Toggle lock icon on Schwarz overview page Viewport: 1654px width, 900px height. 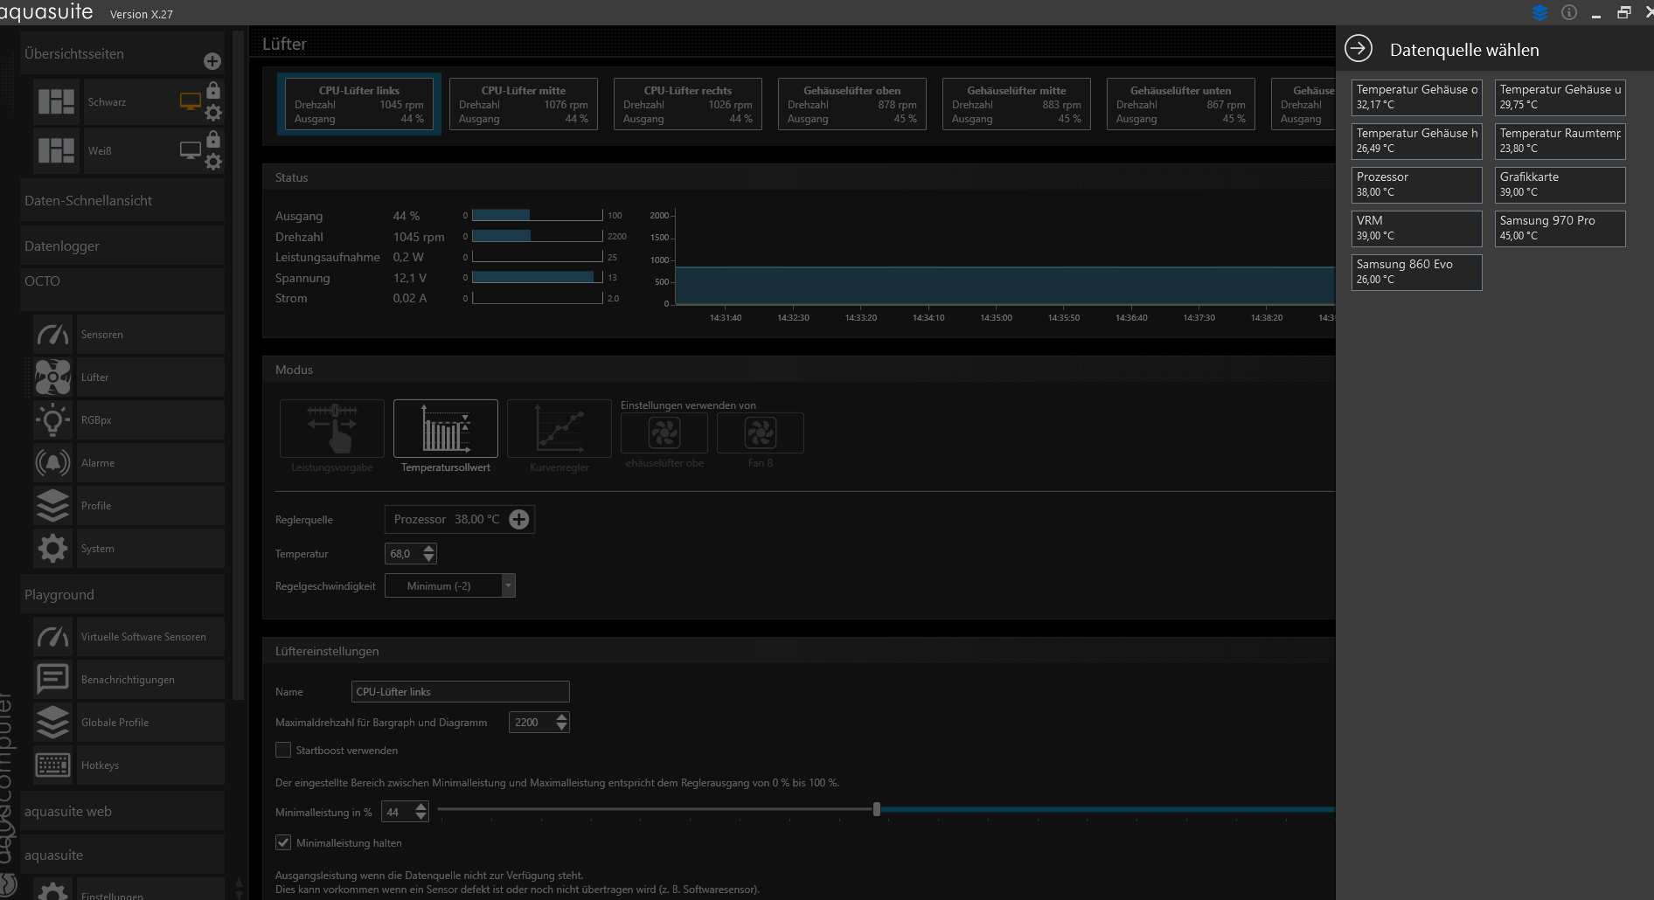tap(213, 91)
